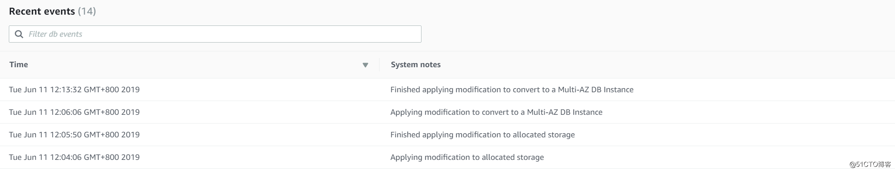895x172 pixels.
Task: Select the 12:04:06 event timestamp
Action: 74,157
